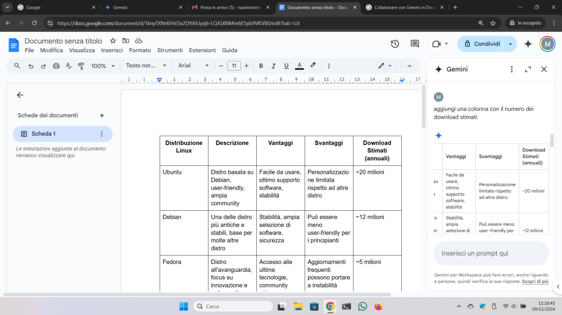This screenshot has height=315, width=562.
Task: Open Scheda 1 options menu
Action: (102, 134)
